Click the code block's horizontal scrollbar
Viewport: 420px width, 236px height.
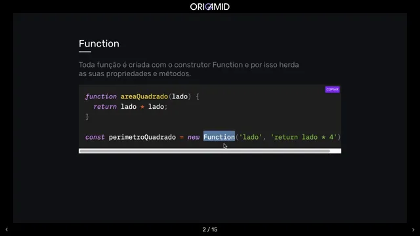[205, 151]
